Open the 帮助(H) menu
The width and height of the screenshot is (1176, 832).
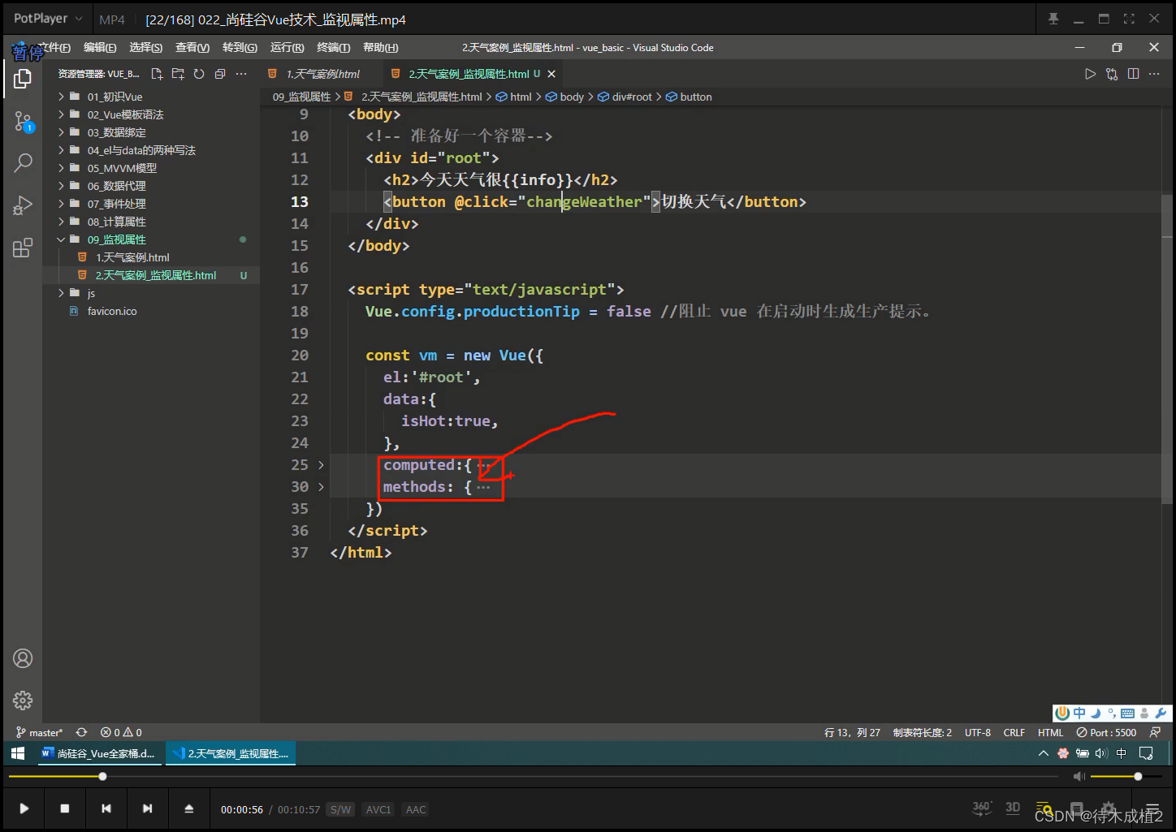[380, 48]
